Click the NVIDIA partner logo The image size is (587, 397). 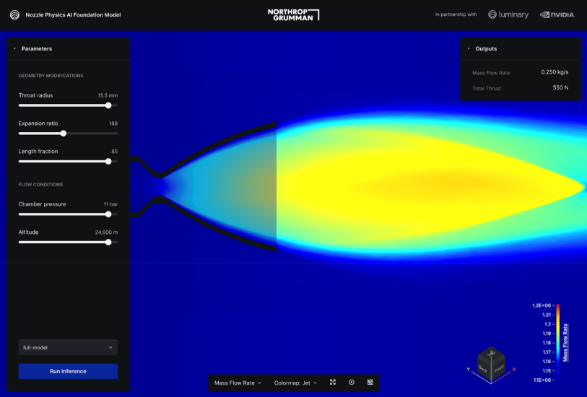pyautogui.click(x=557, y=14)
